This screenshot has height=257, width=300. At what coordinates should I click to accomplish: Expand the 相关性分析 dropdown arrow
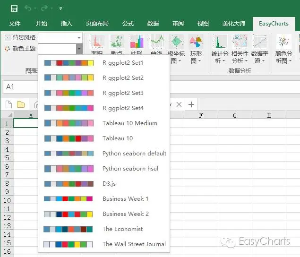click(x=246, y=61)
